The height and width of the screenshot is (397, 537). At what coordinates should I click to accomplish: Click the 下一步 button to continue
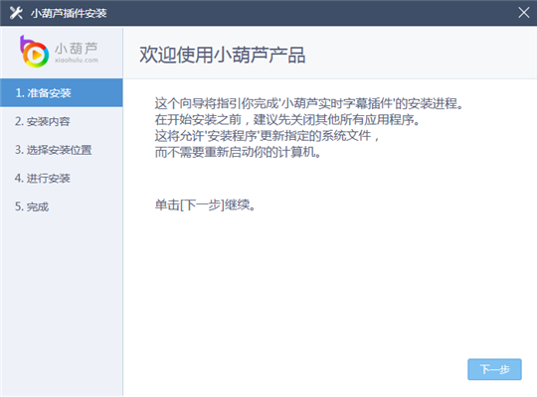(x=494, y=369)
